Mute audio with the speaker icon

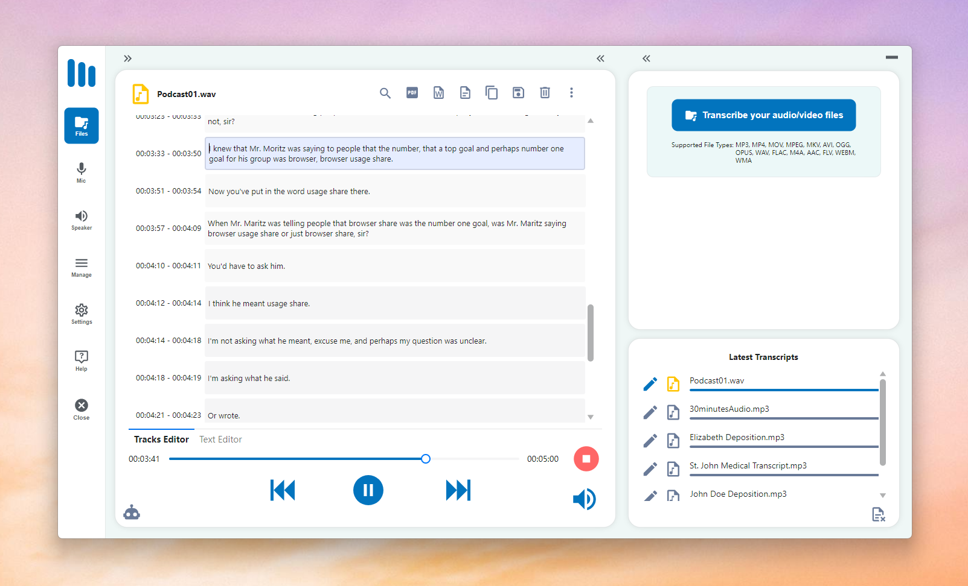(584, 499)
